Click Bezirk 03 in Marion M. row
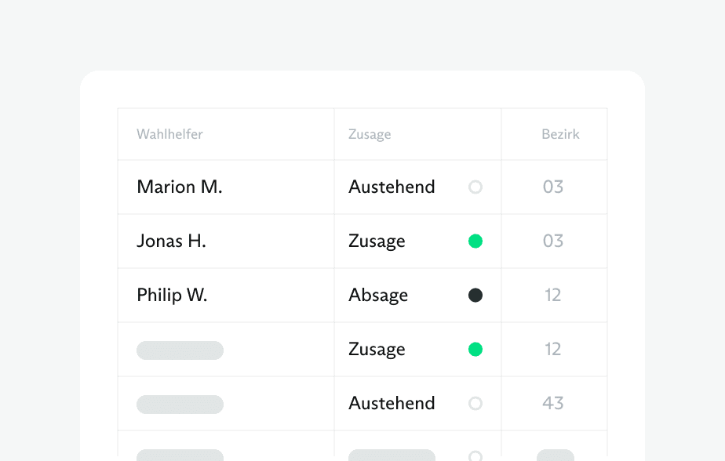Viewport: 725px width, 461px height. tap(553, 187)
